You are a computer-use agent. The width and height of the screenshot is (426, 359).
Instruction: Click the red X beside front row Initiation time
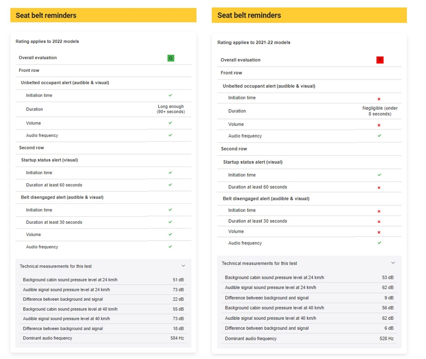(379, 99)
